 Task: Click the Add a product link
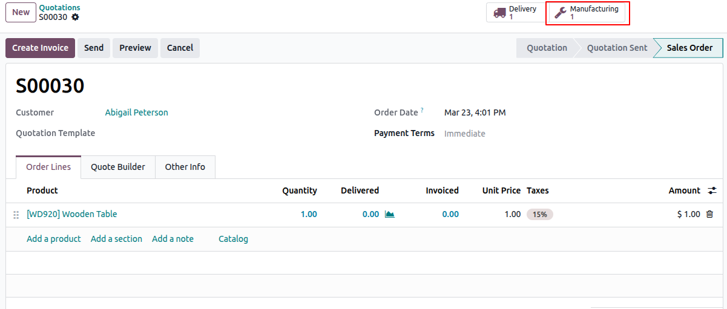pos(54,239)
